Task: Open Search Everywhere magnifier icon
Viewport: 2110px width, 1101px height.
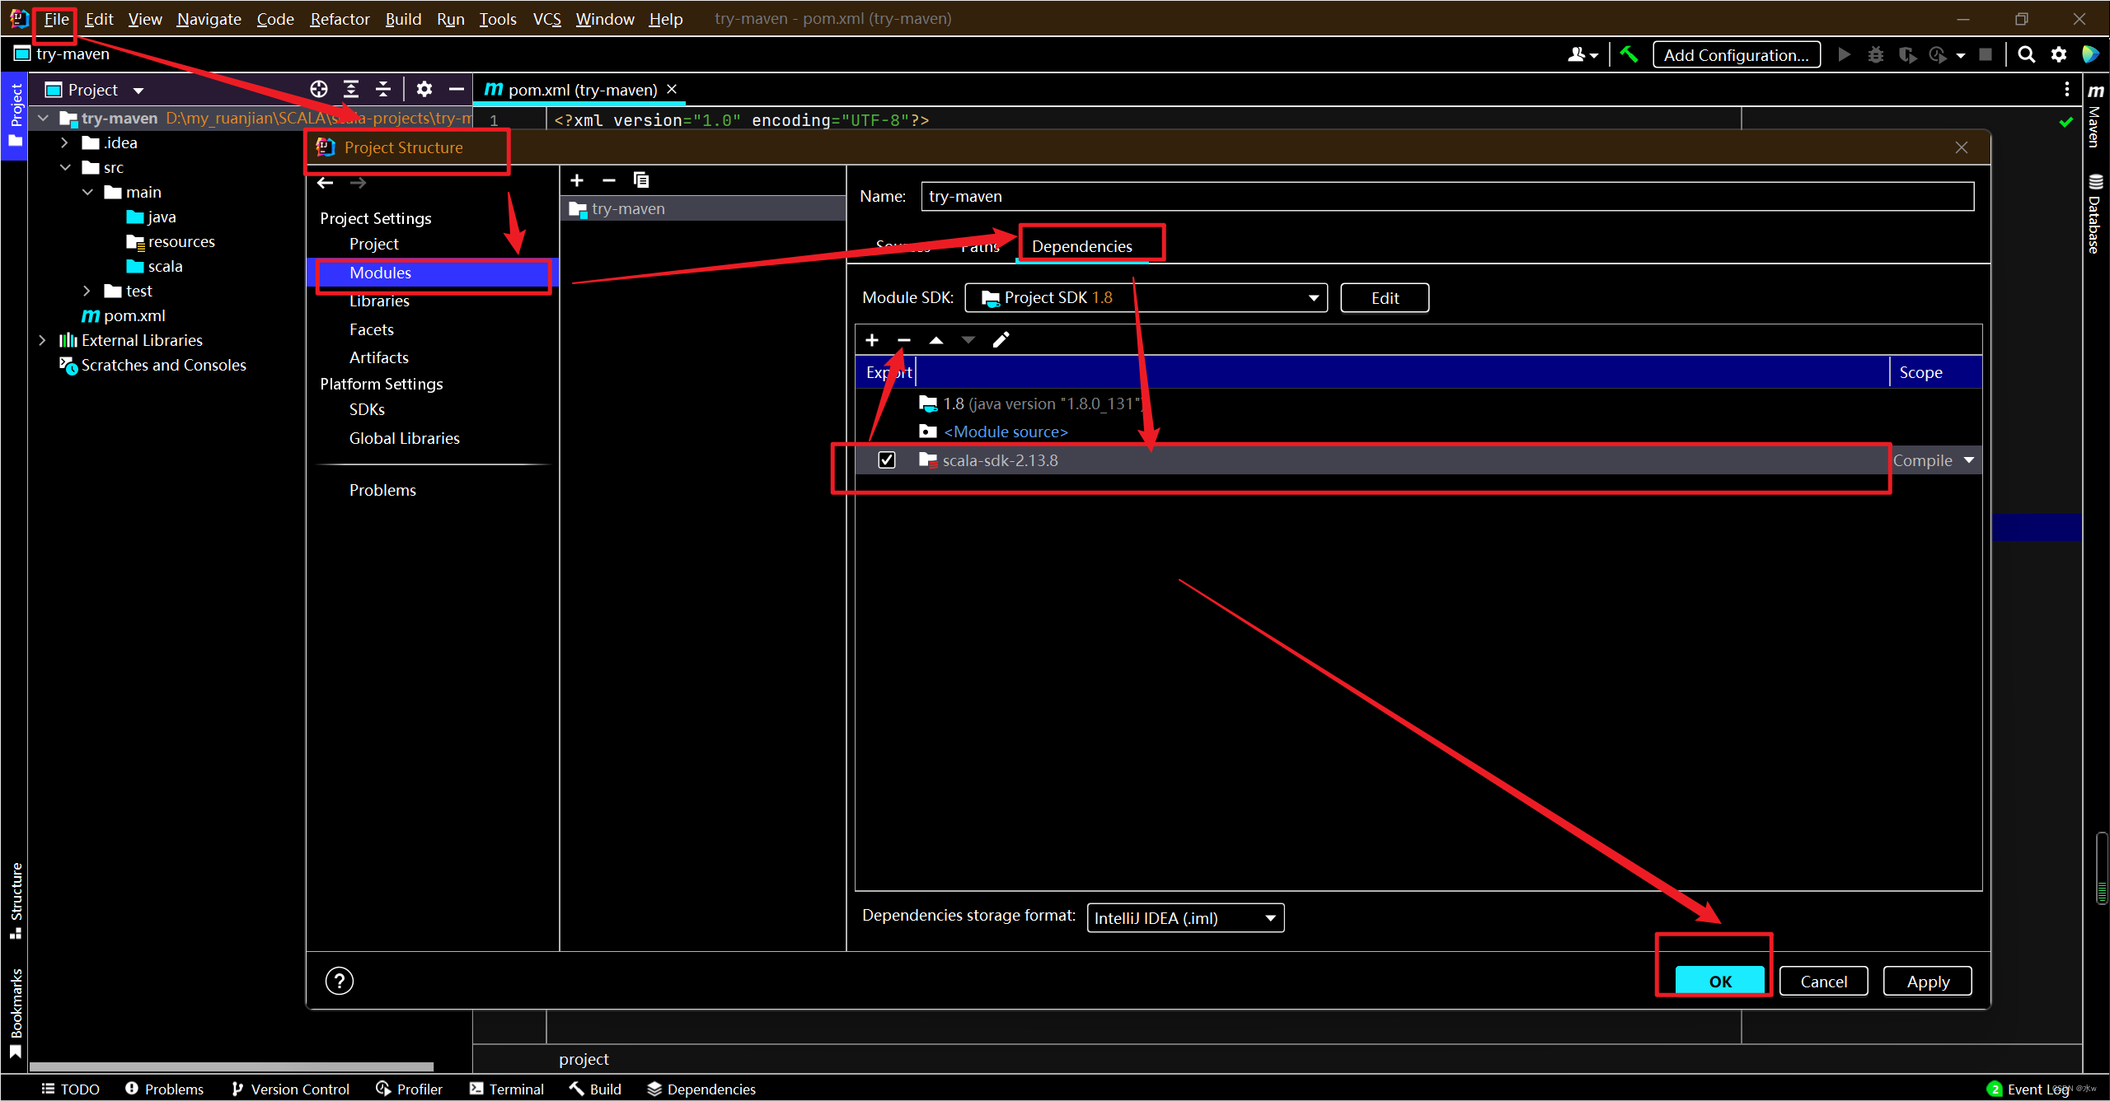Action: (x=2026, y=55)
